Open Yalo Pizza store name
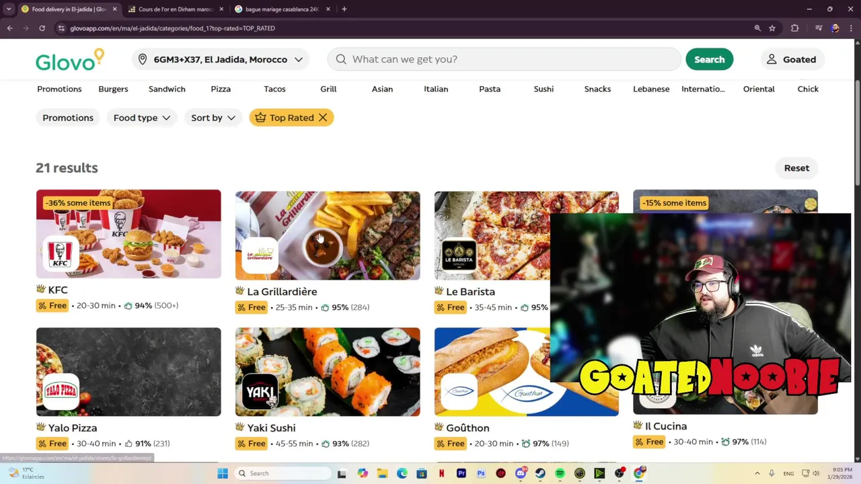This screenshot has width=861, height=484. pos(73,428)
